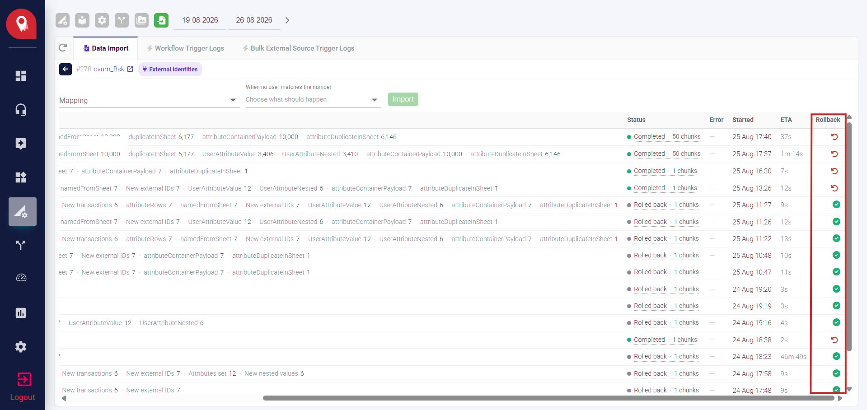Click the External Identities chip
Image resolution: width=867 pixels, height=410 pixels.
170,69
